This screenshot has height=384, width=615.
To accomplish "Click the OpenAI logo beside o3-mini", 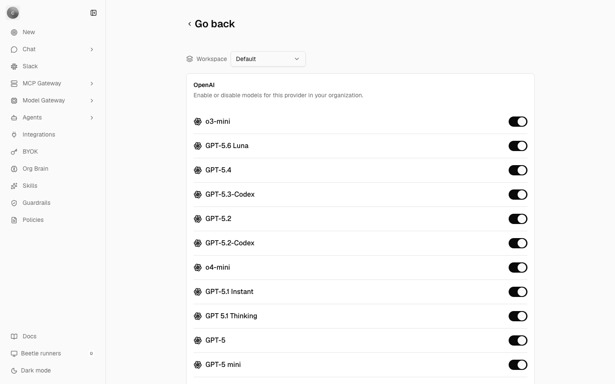I will click(x=198, y=122).
